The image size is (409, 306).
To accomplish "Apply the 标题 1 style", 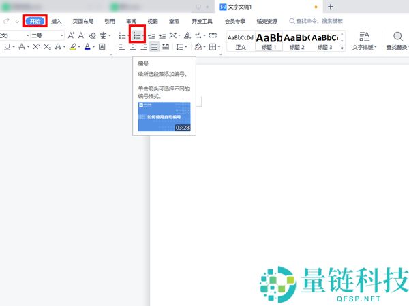I will 269,41.
